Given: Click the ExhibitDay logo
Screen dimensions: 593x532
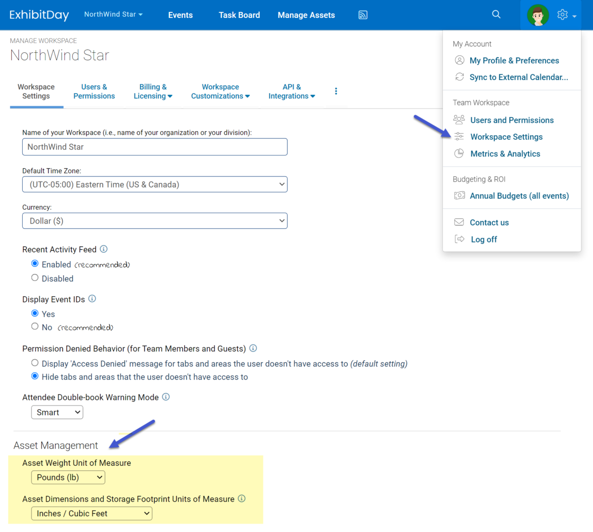Looking at the screenshot, I should [39, 15].
